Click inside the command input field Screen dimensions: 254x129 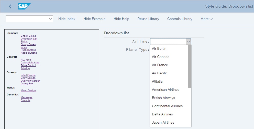(x=27, y=19)
